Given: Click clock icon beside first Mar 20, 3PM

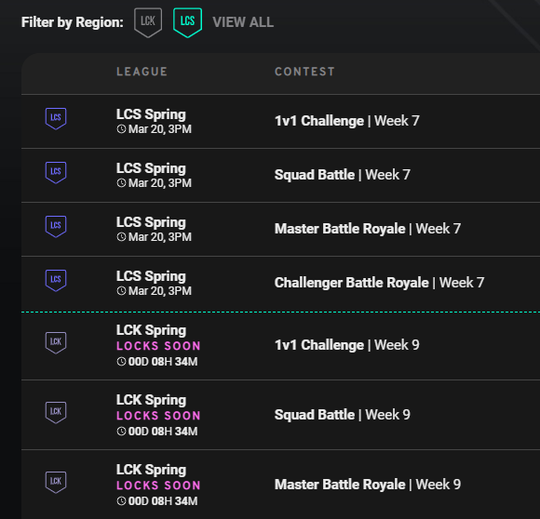Looking at the screenshot, I should tap(121, 129).
